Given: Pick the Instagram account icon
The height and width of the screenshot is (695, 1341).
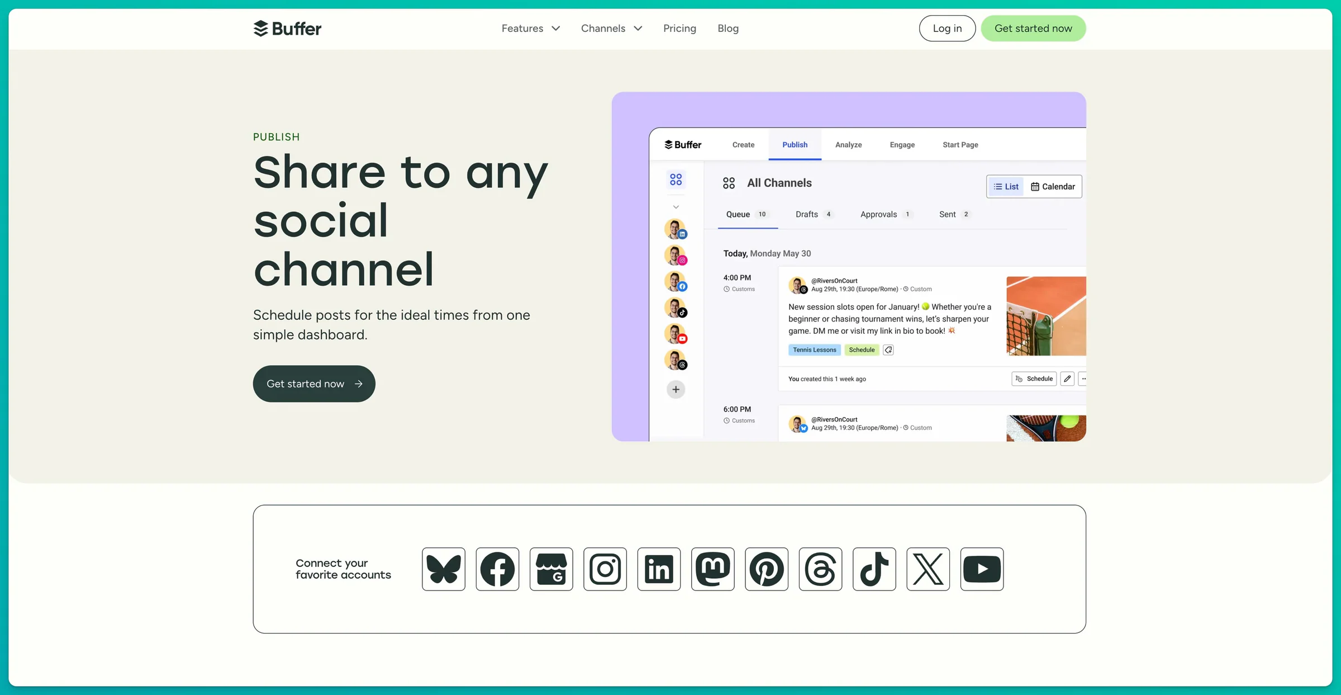Looking at the screenshot, I should 605,569.
